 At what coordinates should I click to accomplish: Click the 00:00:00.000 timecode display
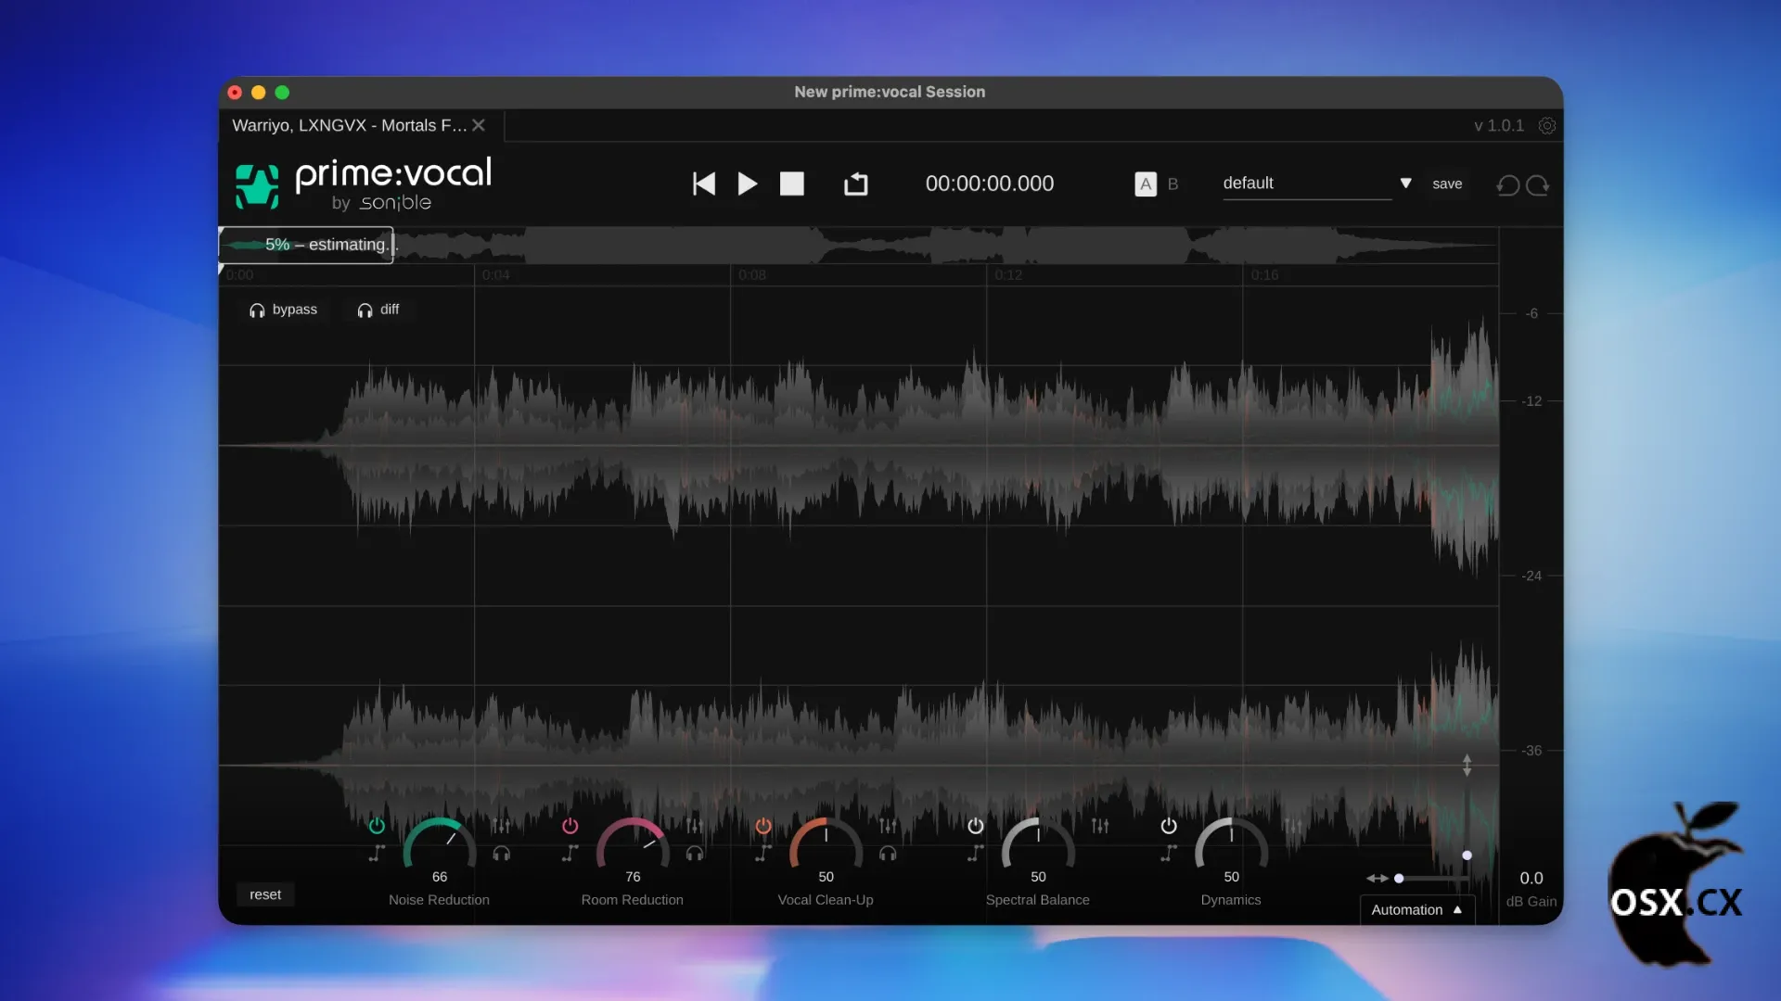[990, 184]
